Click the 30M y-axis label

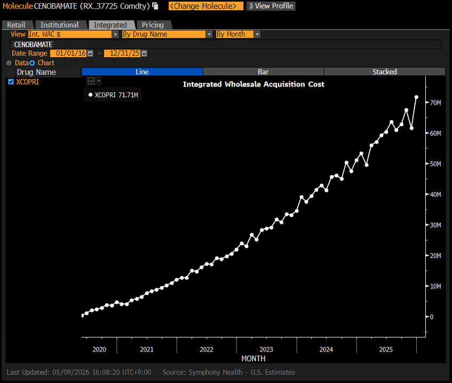point(435,225)
